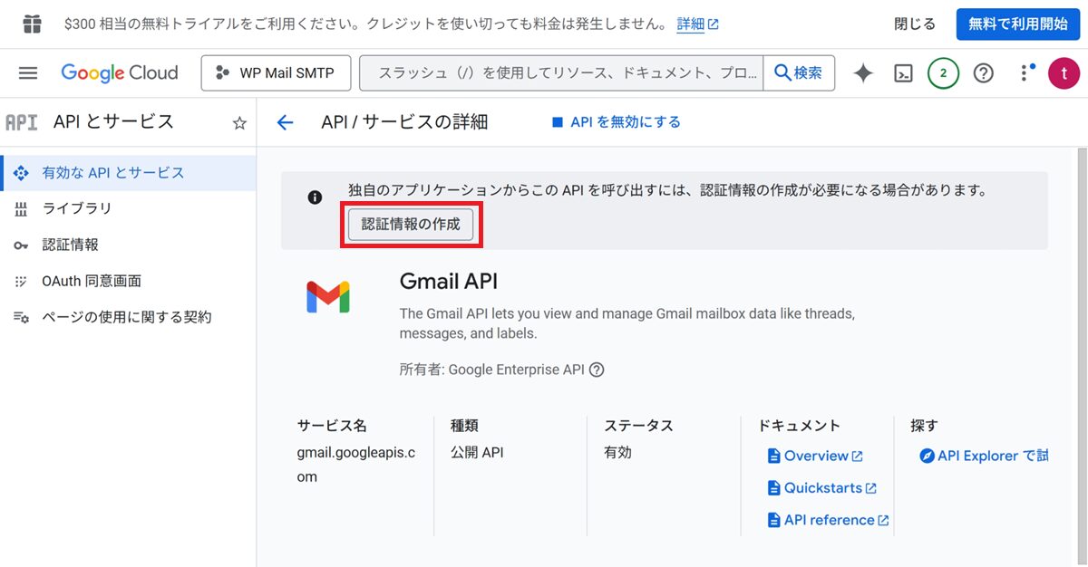Click API を無効にする button
Screen dimensions: 1088x567
point(617,121)
